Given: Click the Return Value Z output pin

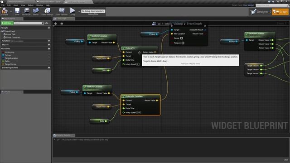Looking at the screenshot, I should (x=272, y=48).
